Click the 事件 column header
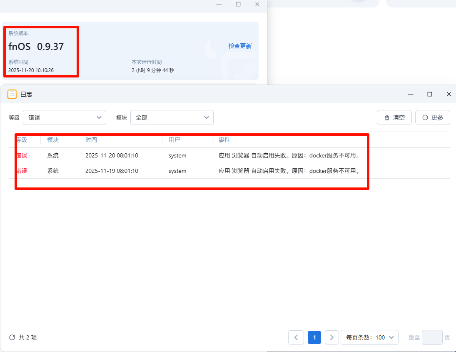The height and width of the screenshot is (352, 456). (x=224, y=140)
